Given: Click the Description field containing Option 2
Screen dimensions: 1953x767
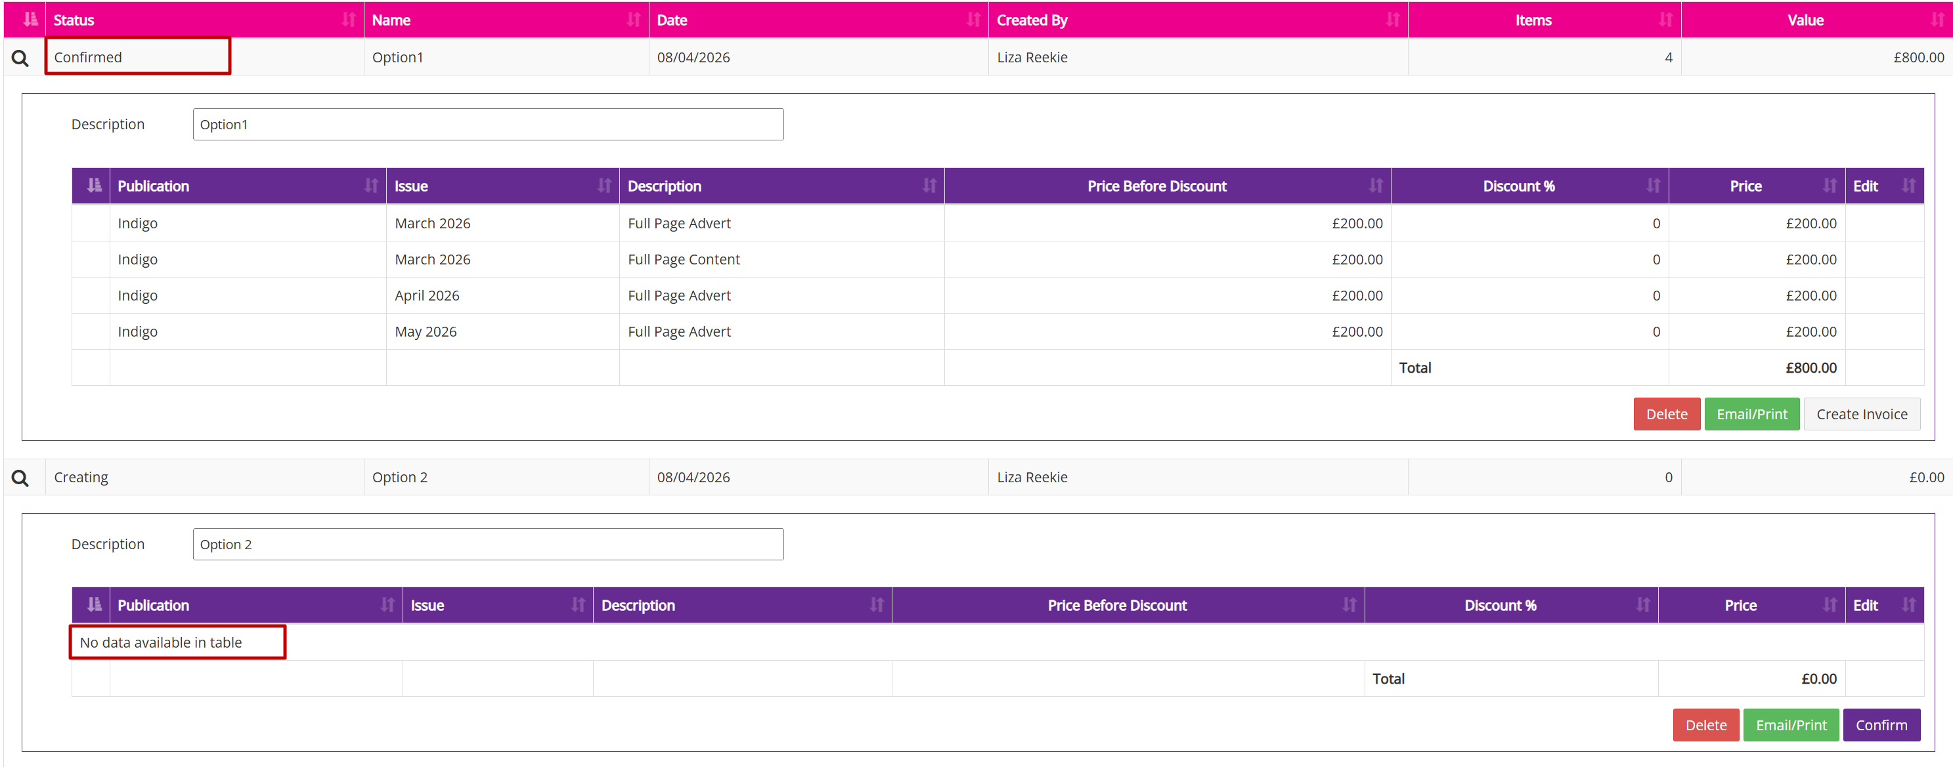Looking at the screenshot, I should pyautogui.click(x=489, y=545).
